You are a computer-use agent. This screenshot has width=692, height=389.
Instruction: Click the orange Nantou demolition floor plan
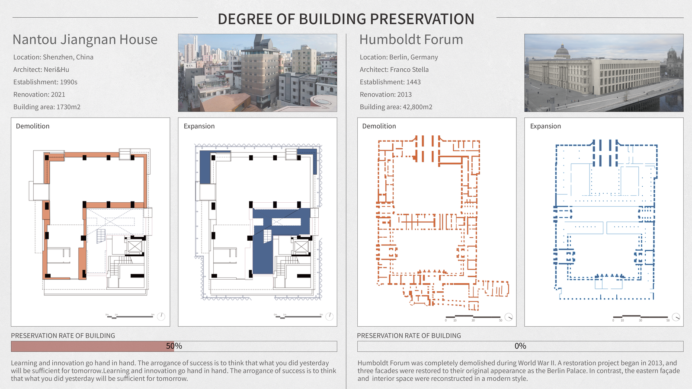[90, 222]
